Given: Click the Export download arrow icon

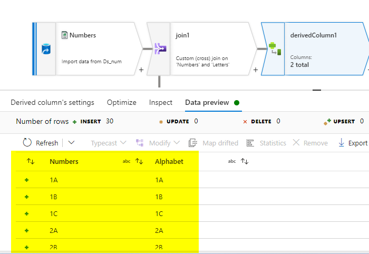Looking at the screenshot, I should pyautogui.click(x=341, y=142).
